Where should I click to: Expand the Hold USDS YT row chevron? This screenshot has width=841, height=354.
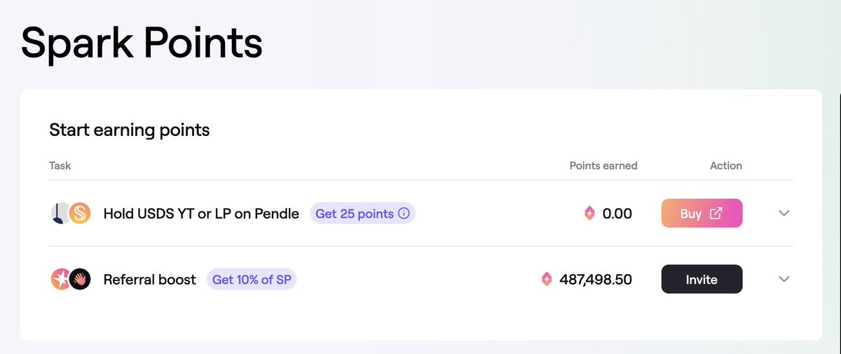point(784,213)
